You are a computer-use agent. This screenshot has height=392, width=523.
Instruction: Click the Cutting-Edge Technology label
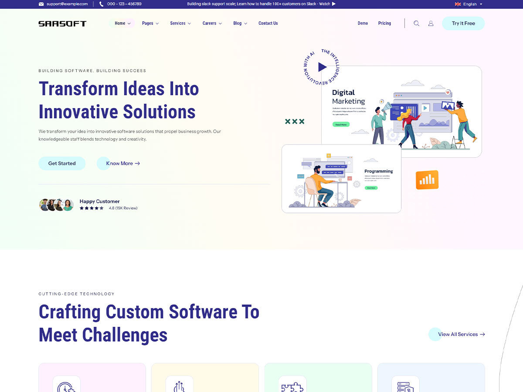pos(77,294)
